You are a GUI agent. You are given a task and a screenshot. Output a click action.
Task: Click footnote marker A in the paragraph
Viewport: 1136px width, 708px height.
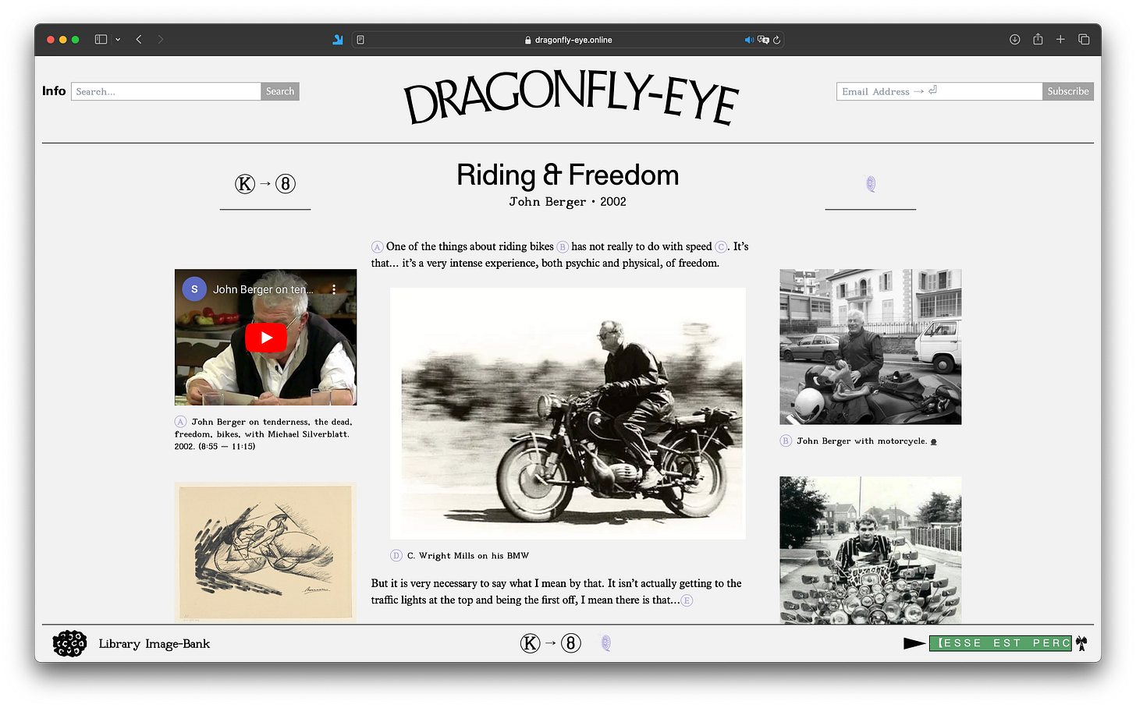pos(377,247)
